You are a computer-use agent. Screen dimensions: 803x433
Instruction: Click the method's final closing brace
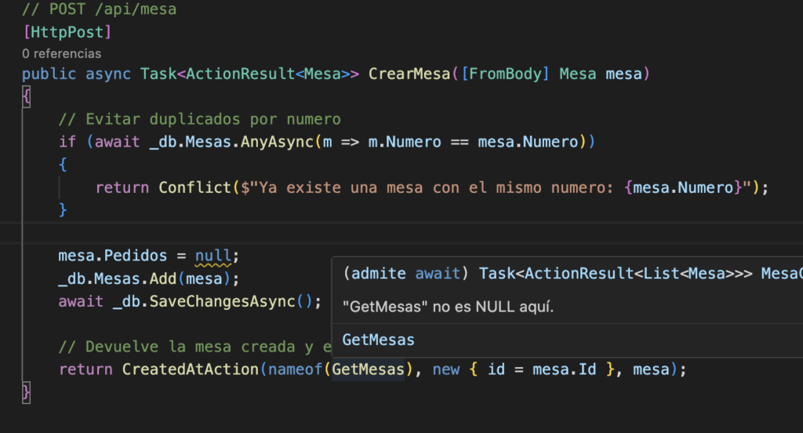[26, 391]
